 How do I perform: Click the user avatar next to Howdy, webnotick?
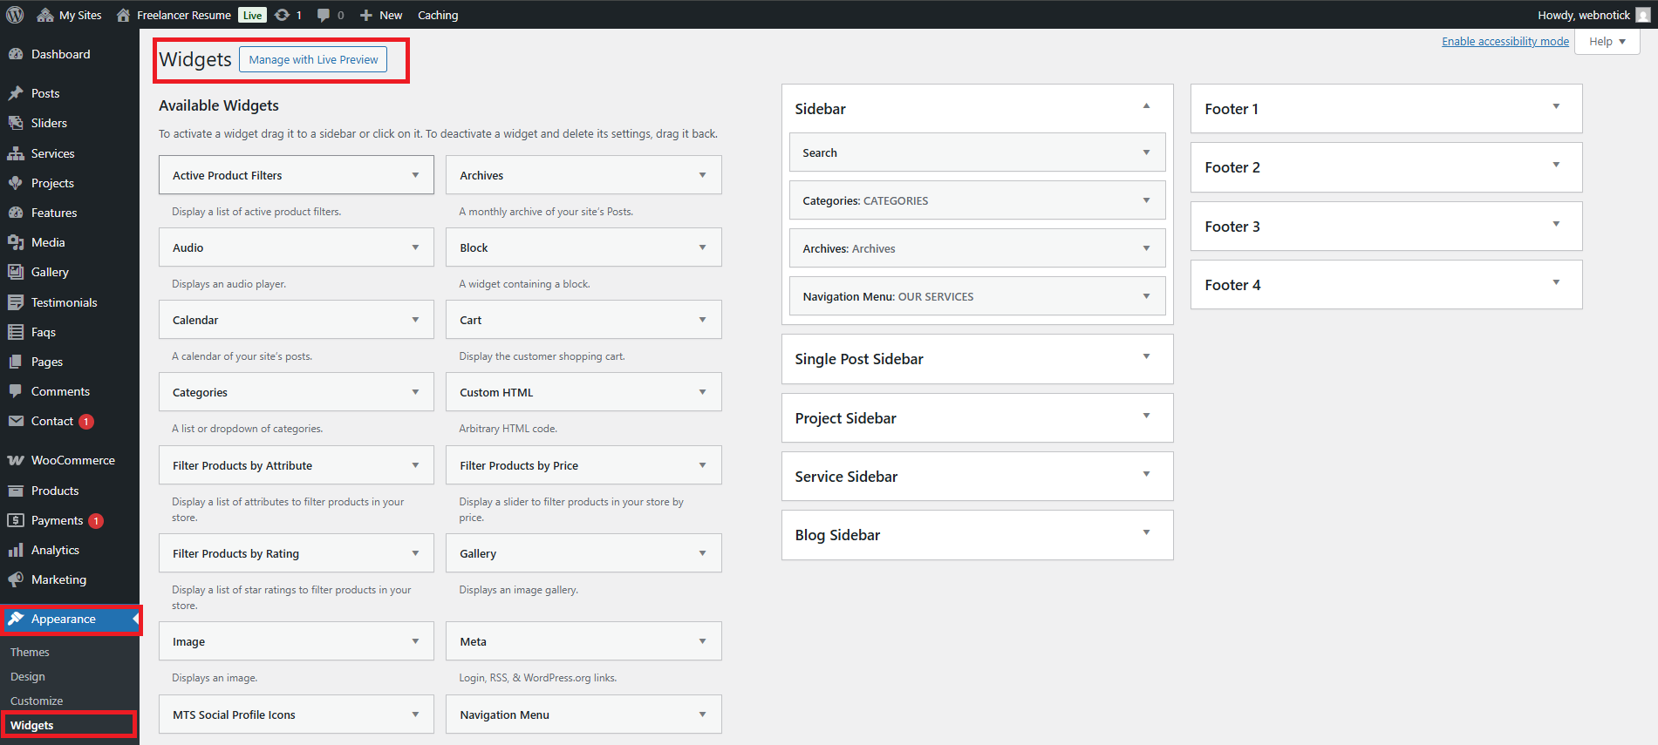pyautogui.click(x=1643, y=15)
